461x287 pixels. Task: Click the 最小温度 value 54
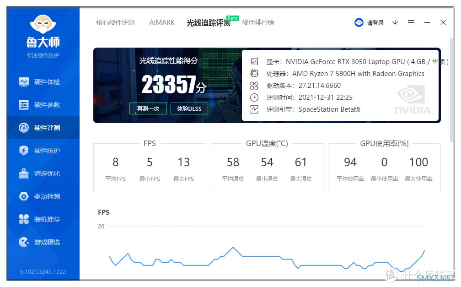click(x=267, y=162)
